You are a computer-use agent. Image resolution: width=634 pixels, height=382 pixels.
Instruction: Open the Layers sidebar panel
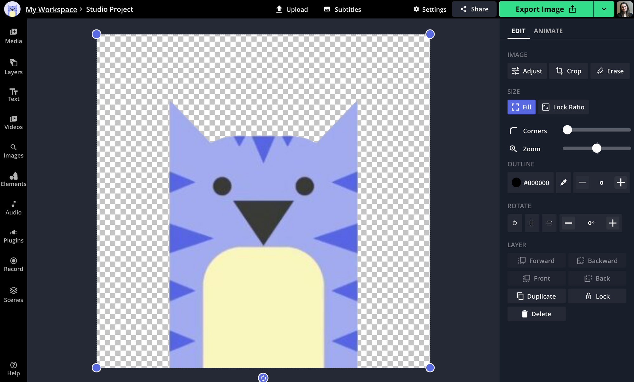coord(13,67)
